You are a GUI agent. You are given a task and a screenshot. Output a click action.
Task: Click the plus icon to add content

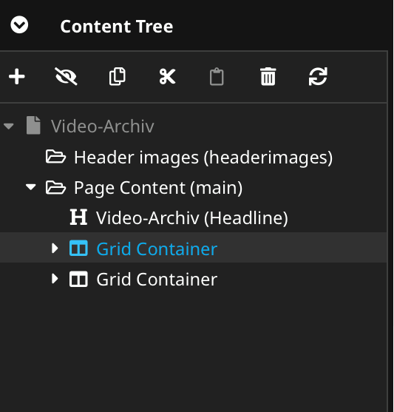17,76
